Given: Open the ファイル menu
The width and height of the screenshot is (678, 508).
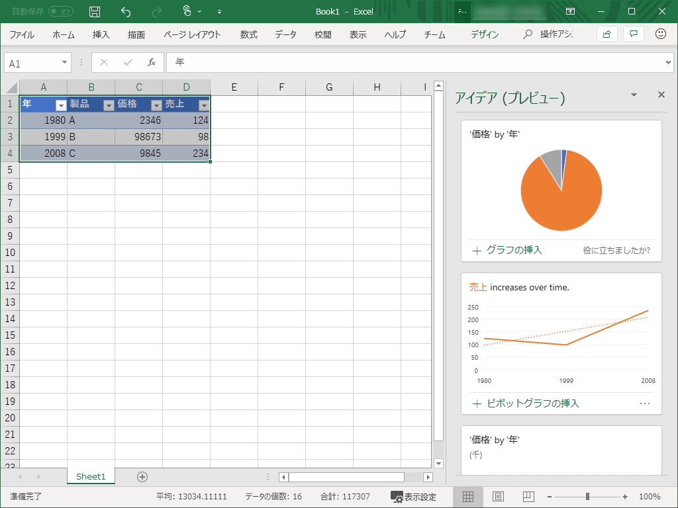Looking at the screenshot, I should (22, 34).
